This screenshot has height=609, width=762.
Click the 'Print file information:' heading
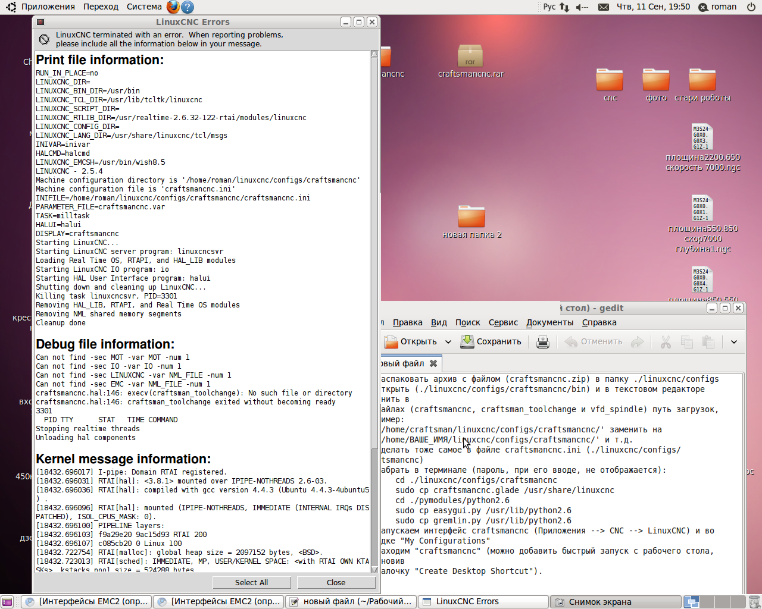click(x=99, y=60)
